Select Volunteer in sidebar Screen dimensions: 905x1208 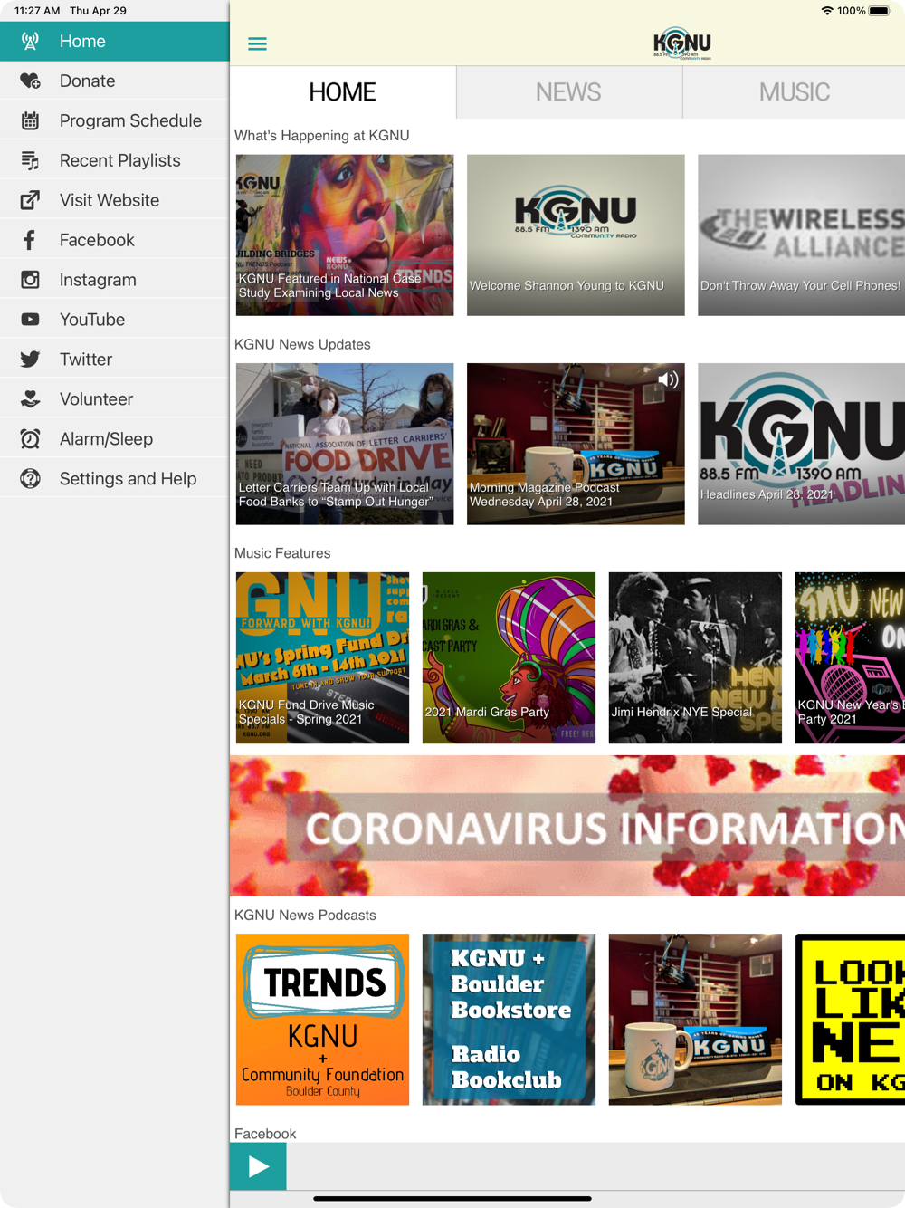click(x=114, y=400)
